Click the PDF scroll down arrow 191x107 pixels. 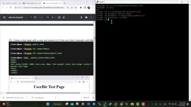[94, 91]
